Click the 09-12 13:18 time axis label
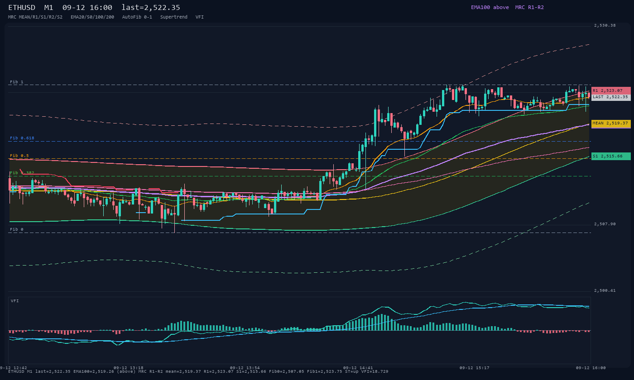The image size is (634, 380). click(x=129, y=368)
